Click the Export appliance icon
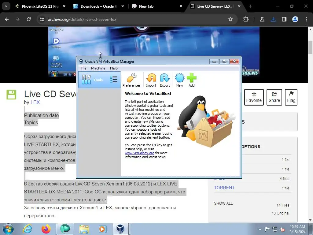 165,80
